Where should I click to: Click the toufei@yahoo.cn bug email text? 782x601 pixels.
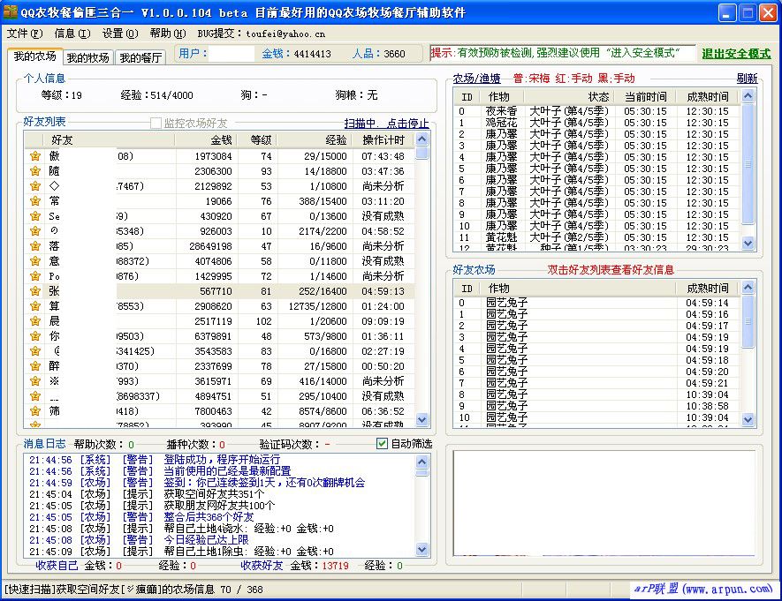(x=285, y=34)
